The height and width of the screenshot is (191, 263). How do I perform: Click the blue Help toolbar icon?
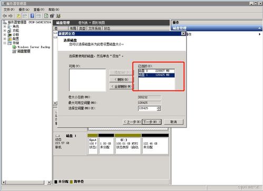pos(32,16)
